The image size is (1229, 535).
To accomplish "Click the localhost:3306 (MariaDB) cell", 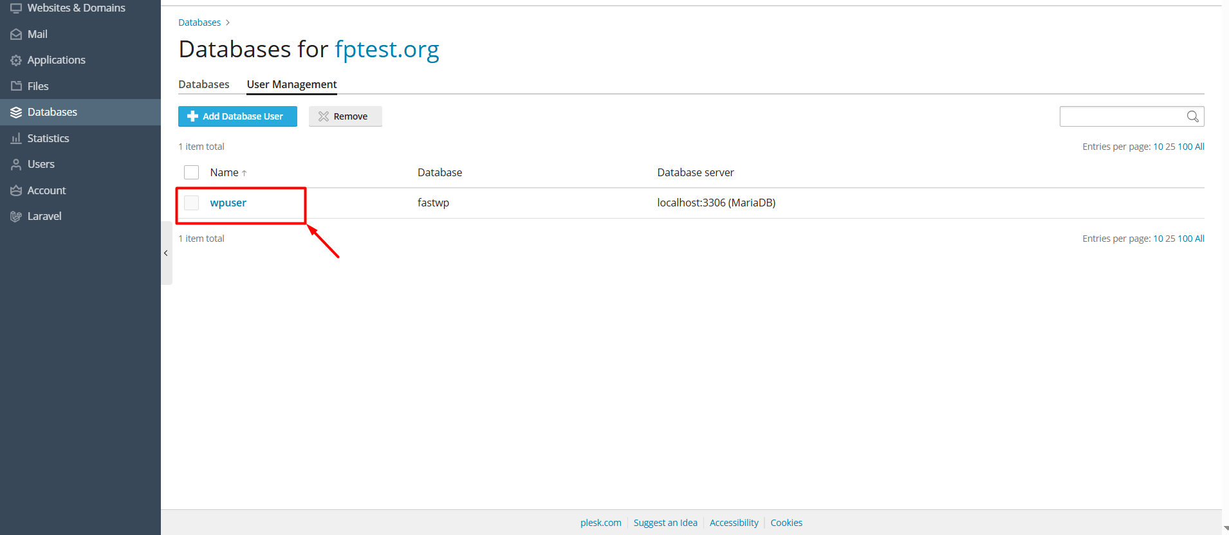I will point(716,203).
